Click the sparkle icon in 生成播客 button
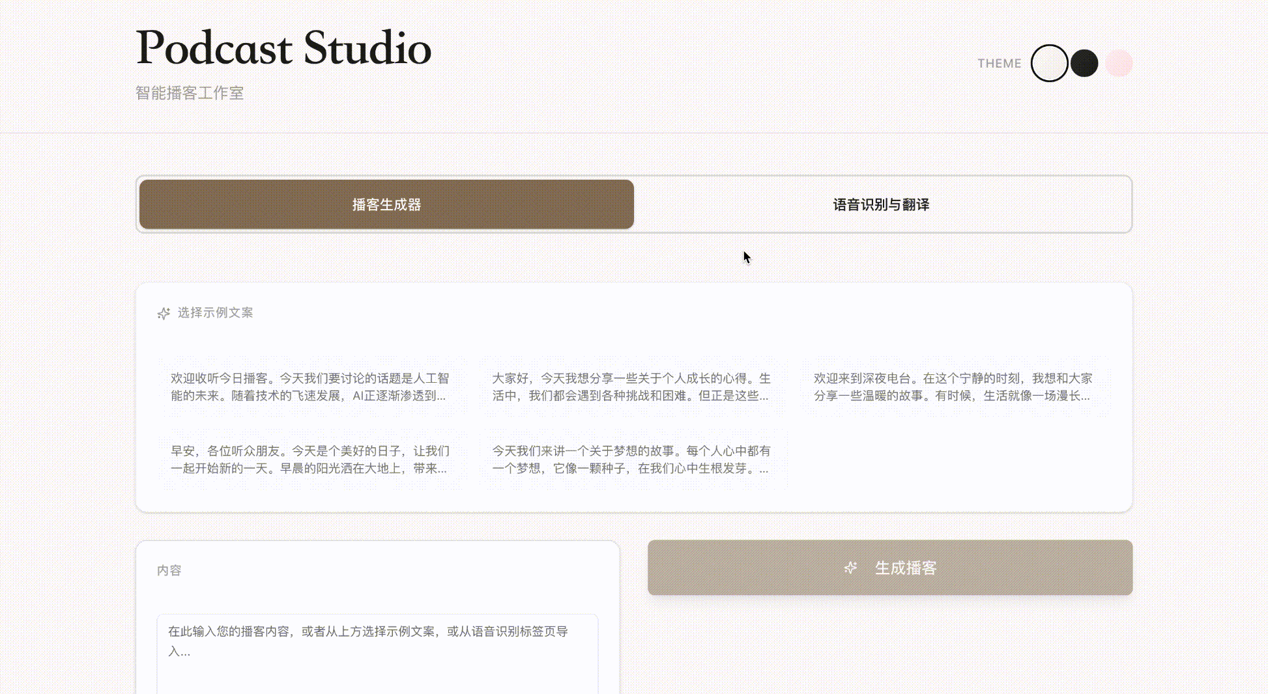The image size is (1268, 694). pos(850,568)
